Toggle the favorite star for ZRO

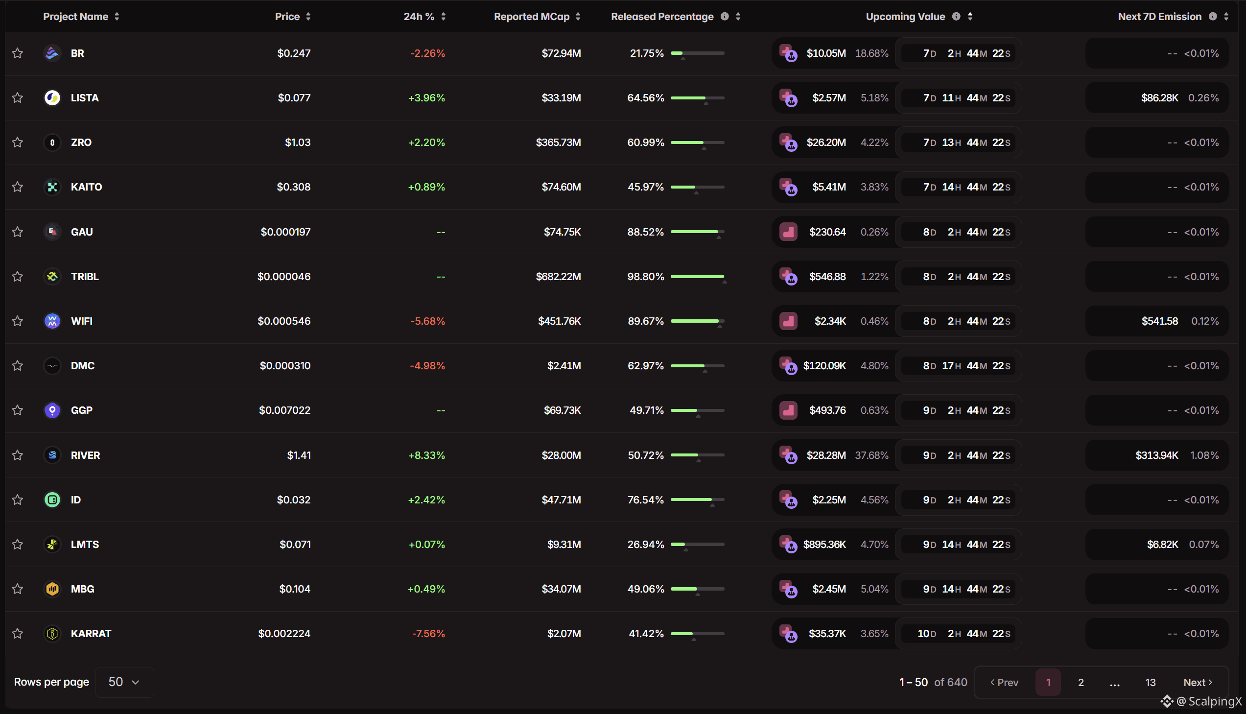[18, 142]
